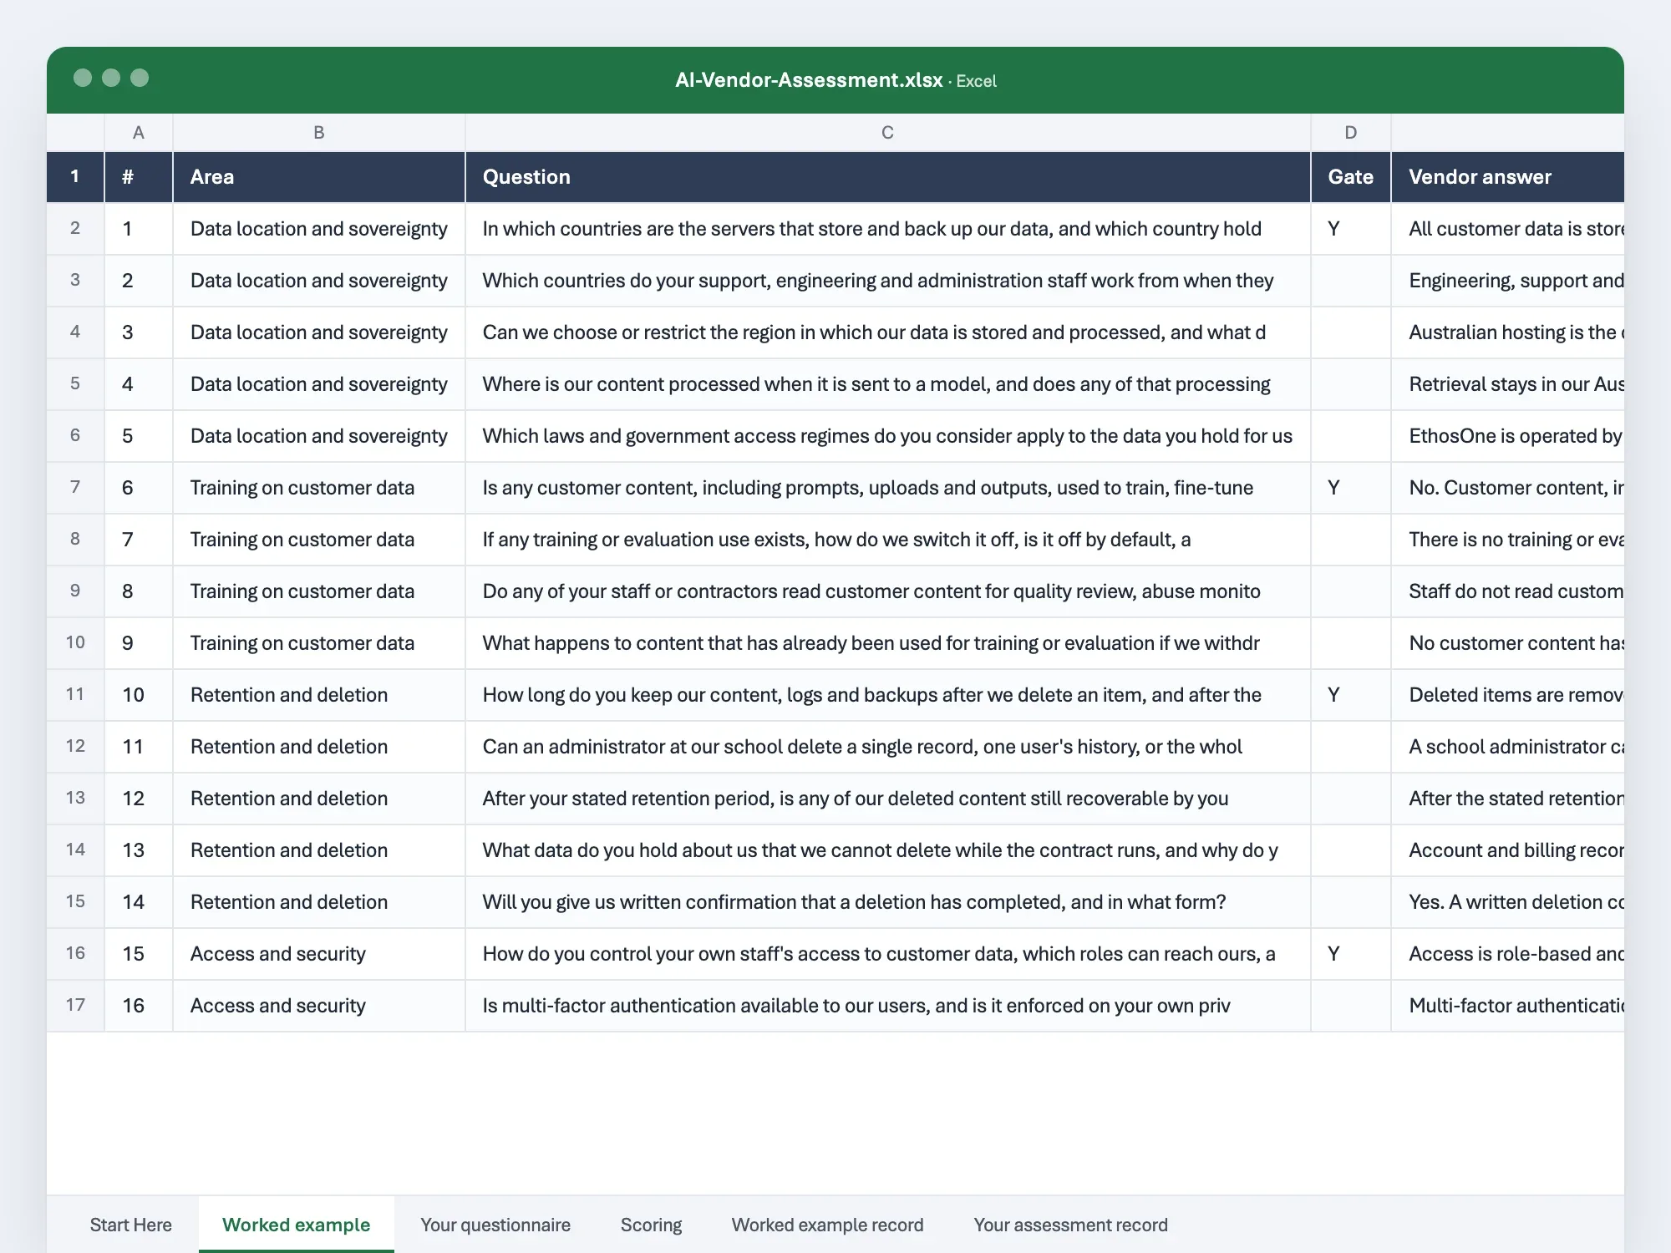This screenshot has width=1671, height=1253.
Task: Open Your assessment record sheet
Action: click(x=1070, y=1225)
